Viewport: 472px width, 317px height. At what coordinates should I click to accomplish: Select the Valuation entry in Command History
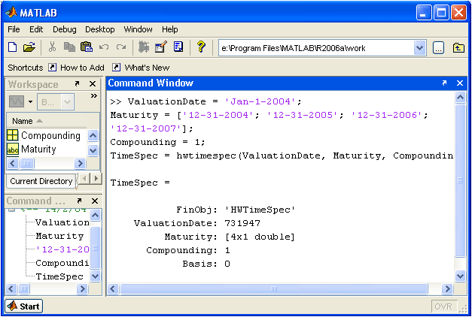click(62, 222)
